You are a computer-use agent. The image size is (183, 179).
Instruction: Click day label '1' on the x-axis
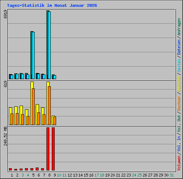[12, 175]
